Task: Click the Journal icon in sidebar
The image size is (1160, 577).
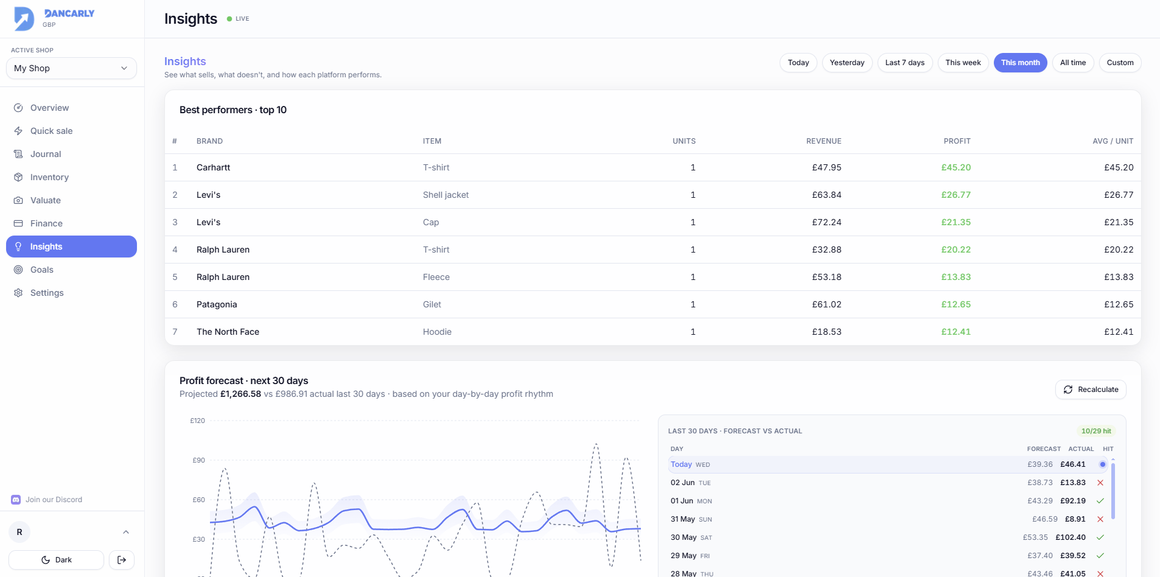Action: [x=18, y=154]
